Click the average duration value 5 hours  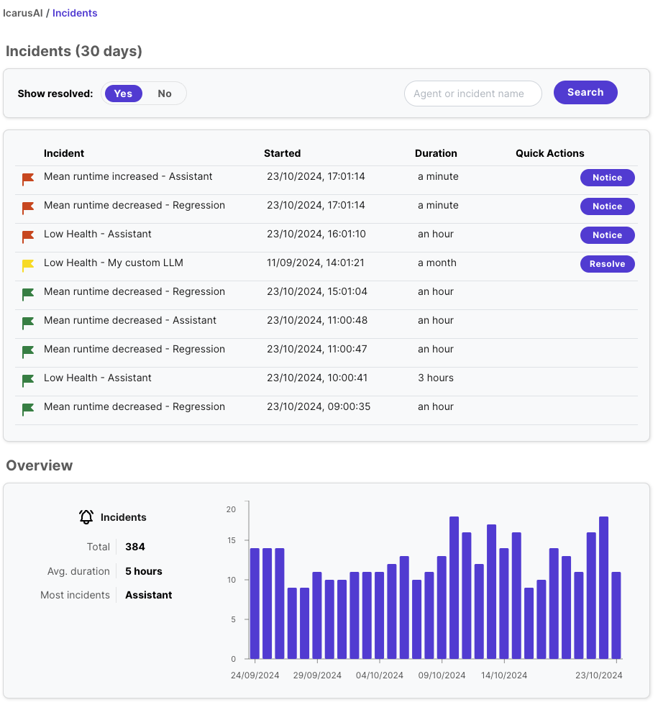click(x=143, y=571)
